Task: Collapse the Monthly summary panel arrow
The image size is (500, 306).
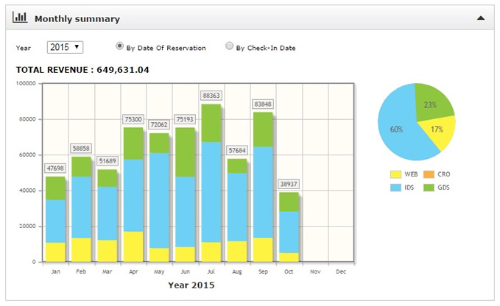Action: (x=481, y=18)
